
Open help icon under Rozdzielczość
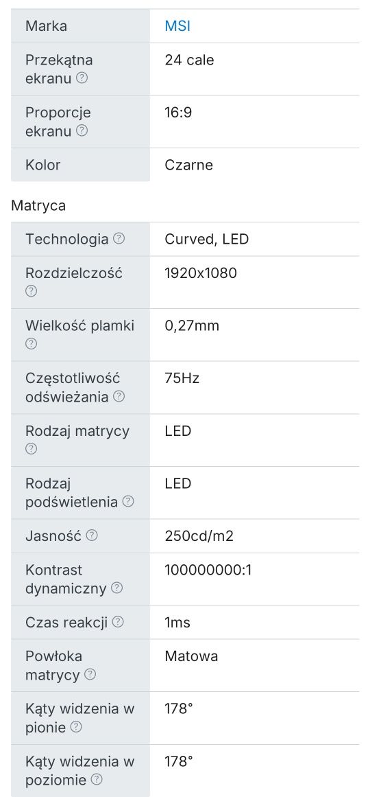coord(31,291)
